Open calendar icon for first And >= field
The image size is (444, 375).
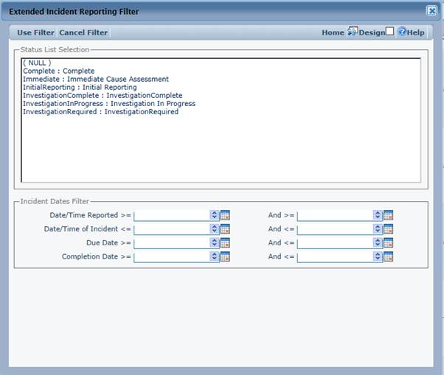[x=389, y=215]
